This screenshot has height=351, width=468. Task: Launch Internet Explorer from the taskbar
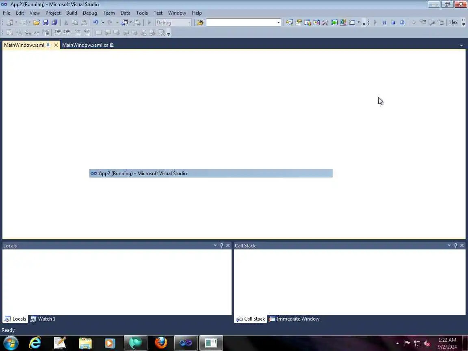point(35,343)
